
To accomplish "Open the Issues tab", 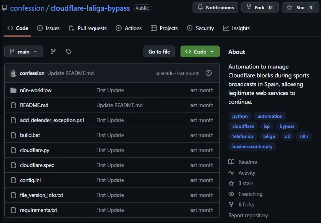I will [48, 28].
